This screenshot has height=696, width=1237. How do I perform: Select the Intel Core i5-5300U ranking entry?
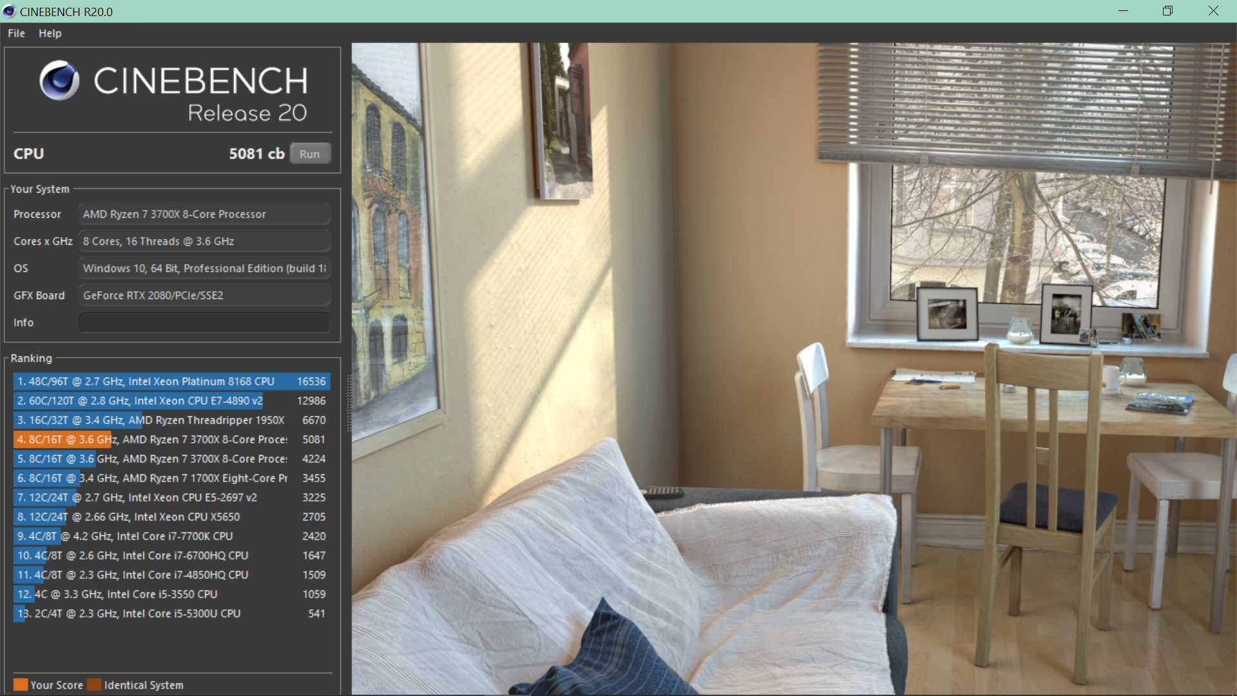click(171, 613)
